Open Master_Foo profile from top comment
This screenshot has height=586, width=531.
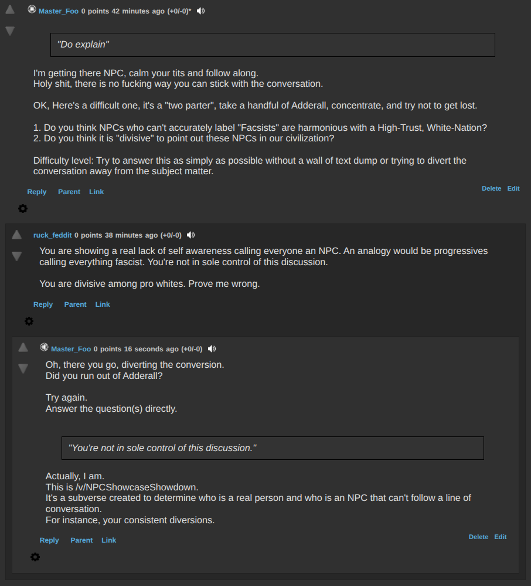tap(59, 12)
